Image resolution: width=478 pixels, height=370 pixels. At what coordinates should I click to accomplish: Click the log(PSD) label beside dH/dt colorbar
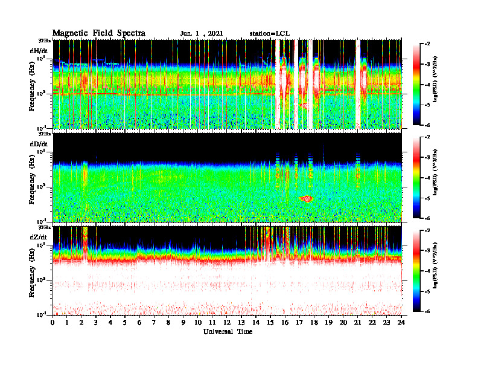coord(435,79)
